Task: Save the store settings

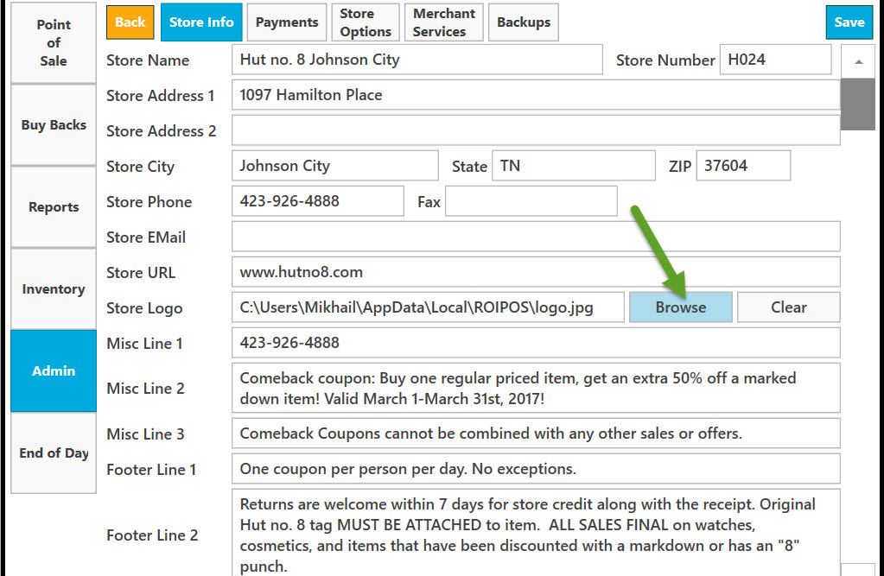Action: coord(849,22)
